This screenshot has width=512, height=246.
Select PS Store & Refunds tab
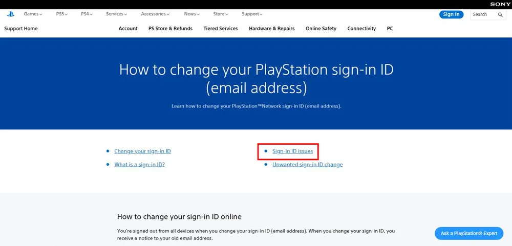point(170,29)
